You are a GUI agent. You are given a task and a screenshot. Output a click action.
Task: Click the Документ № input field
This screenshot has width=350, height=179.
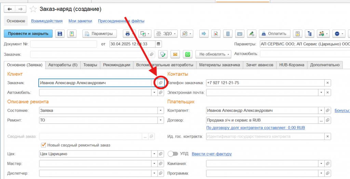click(64, 44)
